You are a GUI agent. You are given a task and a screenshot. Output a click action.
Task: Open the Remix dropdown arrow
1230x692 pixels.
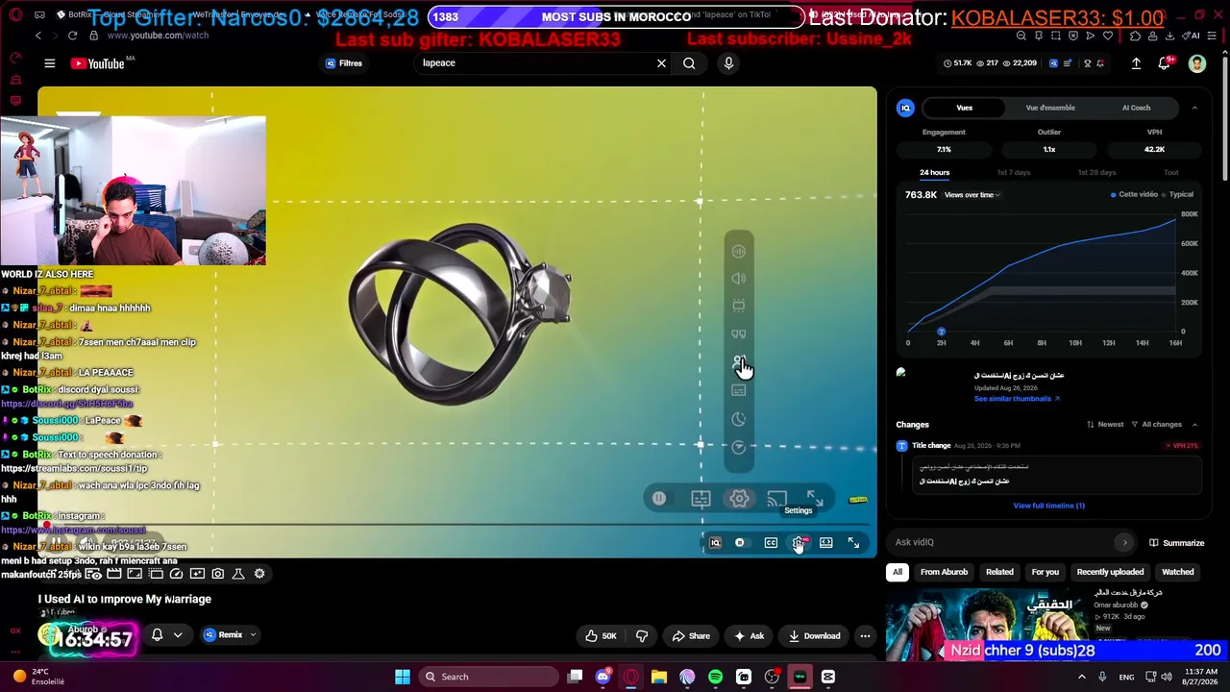(x=253, y=635)
